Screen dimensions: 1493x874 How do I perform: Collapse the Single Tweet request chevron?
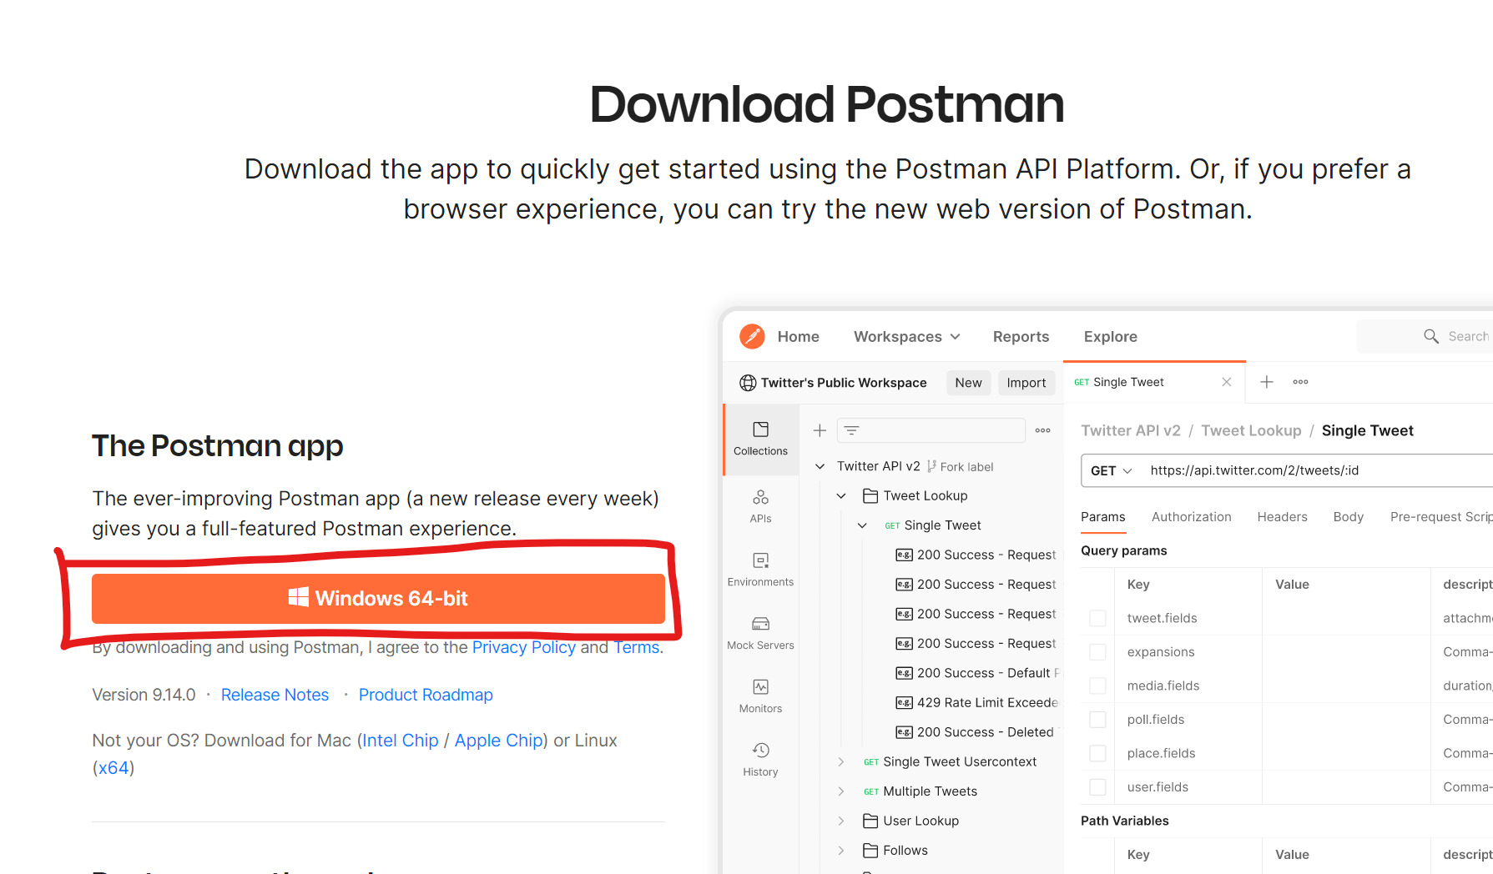pyautogui.click(x=862, y=525)
